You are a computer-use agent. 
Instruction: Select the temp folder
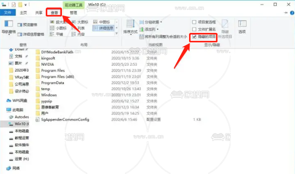point(45,89)
